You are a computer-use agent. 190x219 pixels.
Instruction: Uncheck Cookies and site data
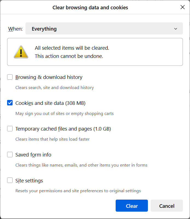(x=10, y=103)
